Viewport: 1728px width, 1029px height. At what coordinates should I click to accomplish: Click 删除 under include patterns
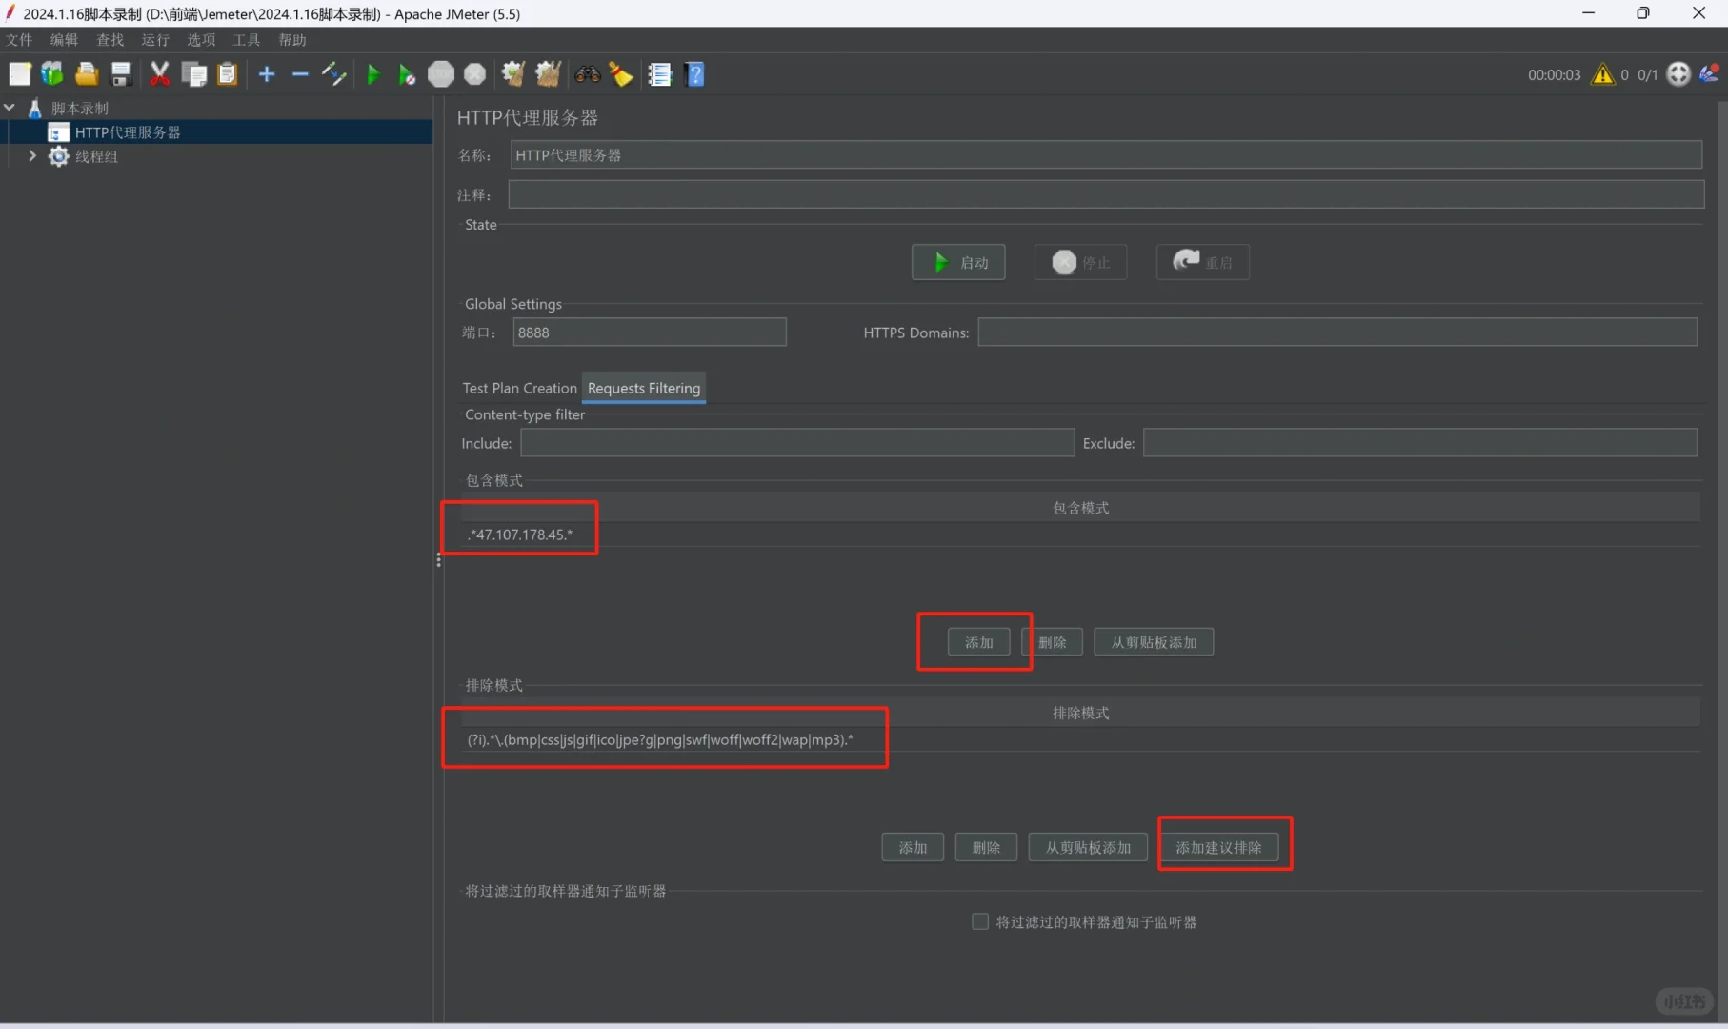coord(1052,642)
